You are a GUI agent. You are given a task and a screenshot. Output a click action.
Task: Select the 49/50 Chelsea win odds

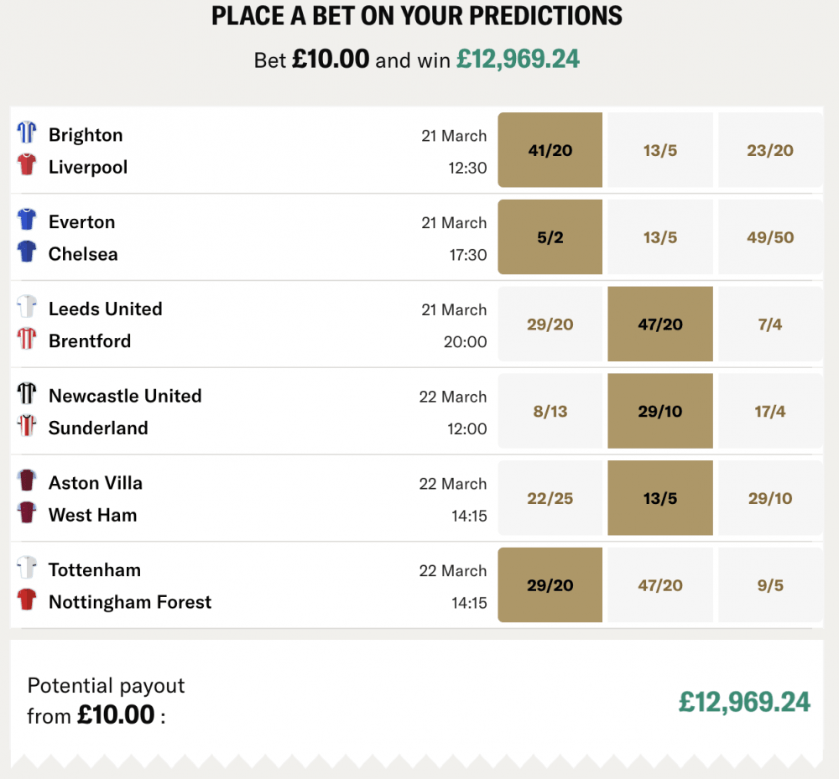click(769, 236)
